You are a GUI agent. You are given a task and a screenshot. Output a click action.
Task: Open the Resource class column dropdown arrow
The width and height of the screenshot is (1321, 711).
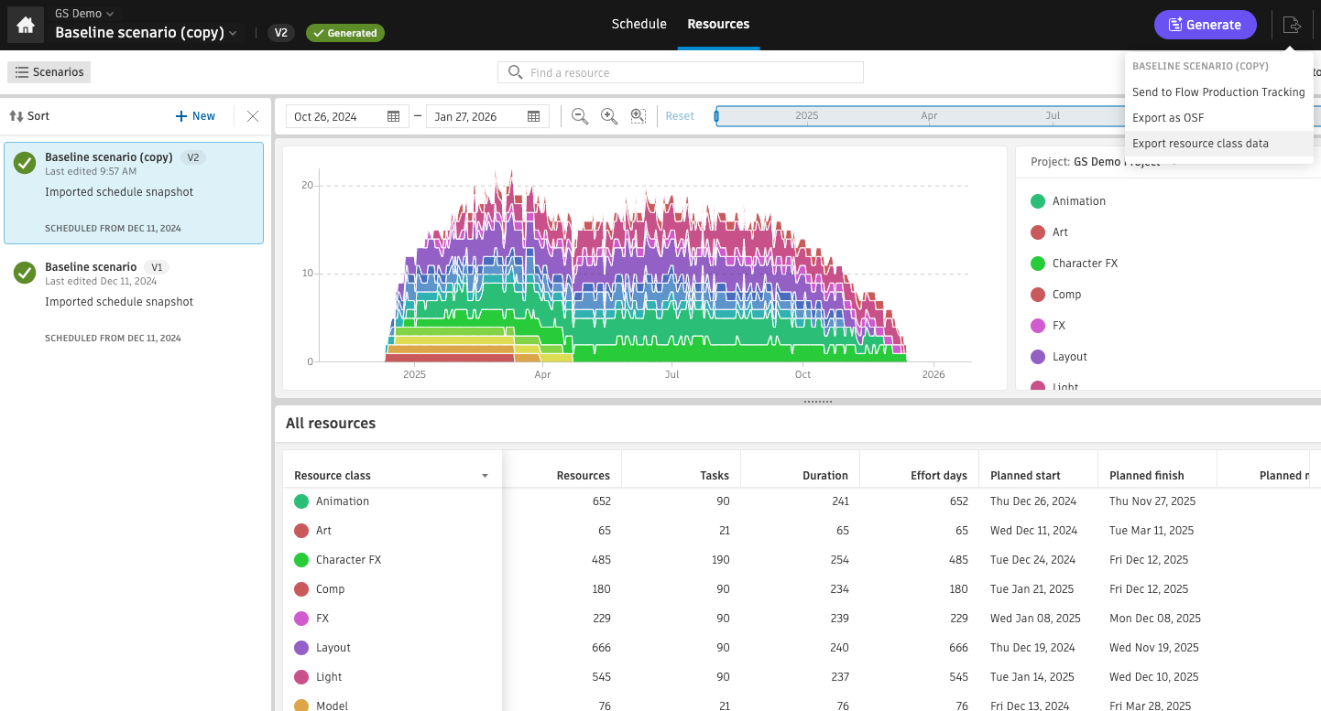485,476
